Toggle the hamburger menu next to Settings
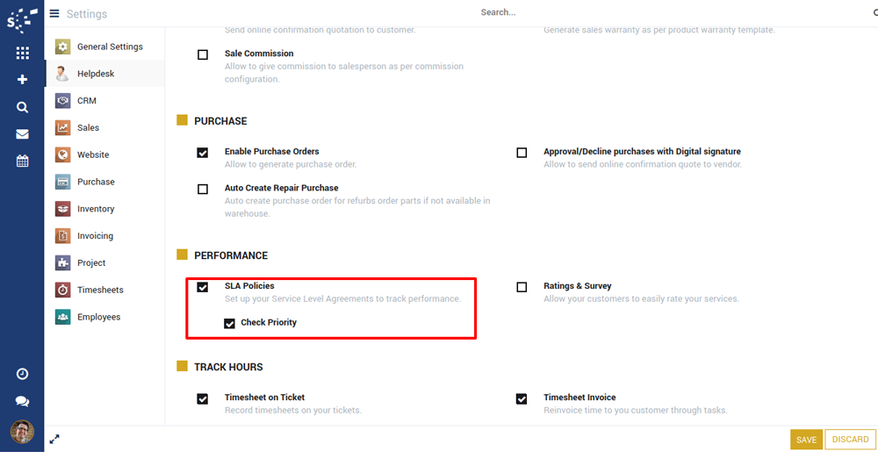The image size is (878, 452). tap(54, 13)
